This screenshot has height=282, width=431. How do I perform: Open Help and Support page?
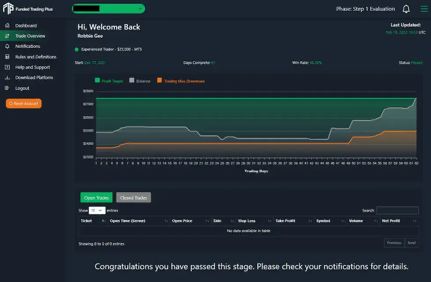33,67
